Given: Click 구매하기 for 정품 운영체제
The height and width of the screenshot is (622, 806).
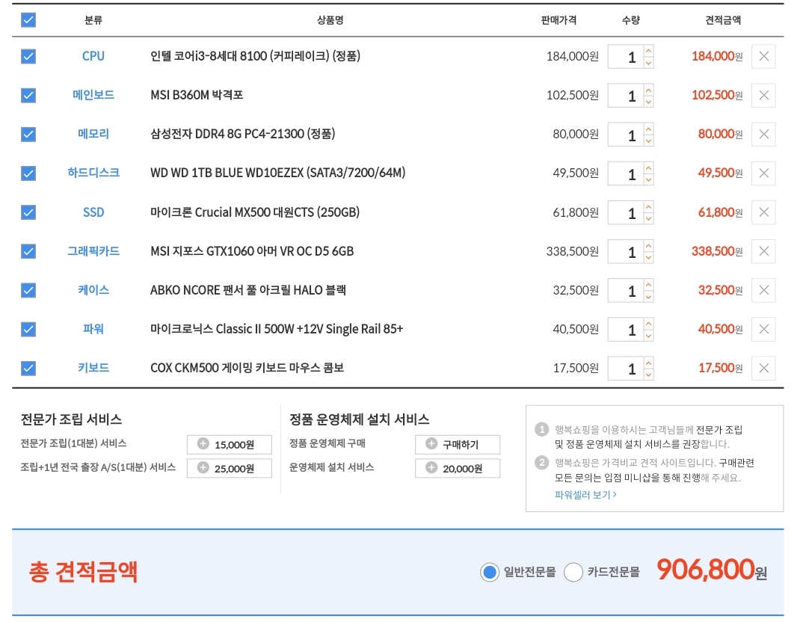Looking at the screenshot, I should [x=458, y=444].
